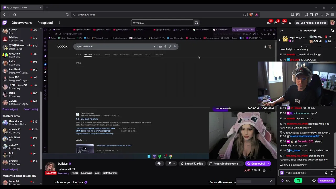Follow bejbiss with the heart button
Screen dimensions: 336x189
(x=159, y=164)
